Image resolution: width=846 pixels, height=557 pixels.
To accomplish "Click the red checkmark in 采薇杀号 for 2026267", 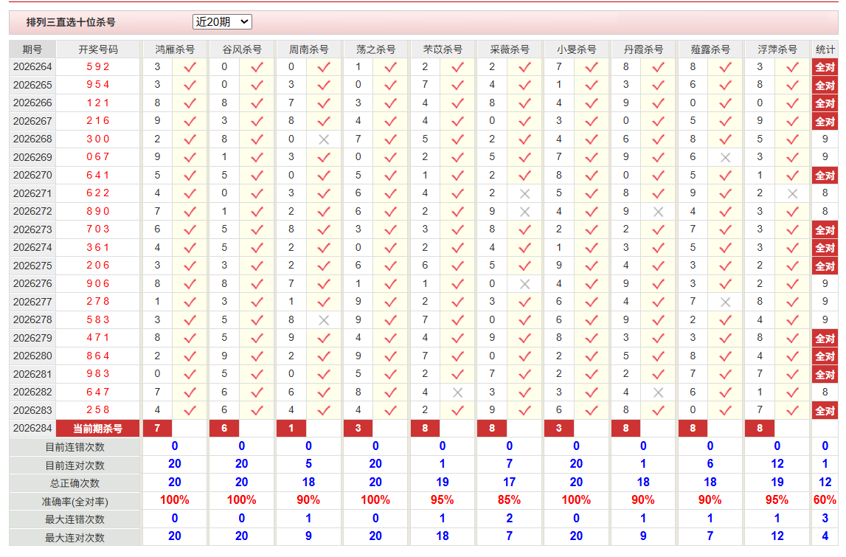I will coord(524,121).
